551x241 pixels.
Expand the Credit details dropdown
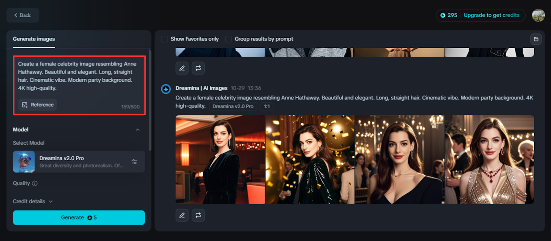tap(33, 201)
